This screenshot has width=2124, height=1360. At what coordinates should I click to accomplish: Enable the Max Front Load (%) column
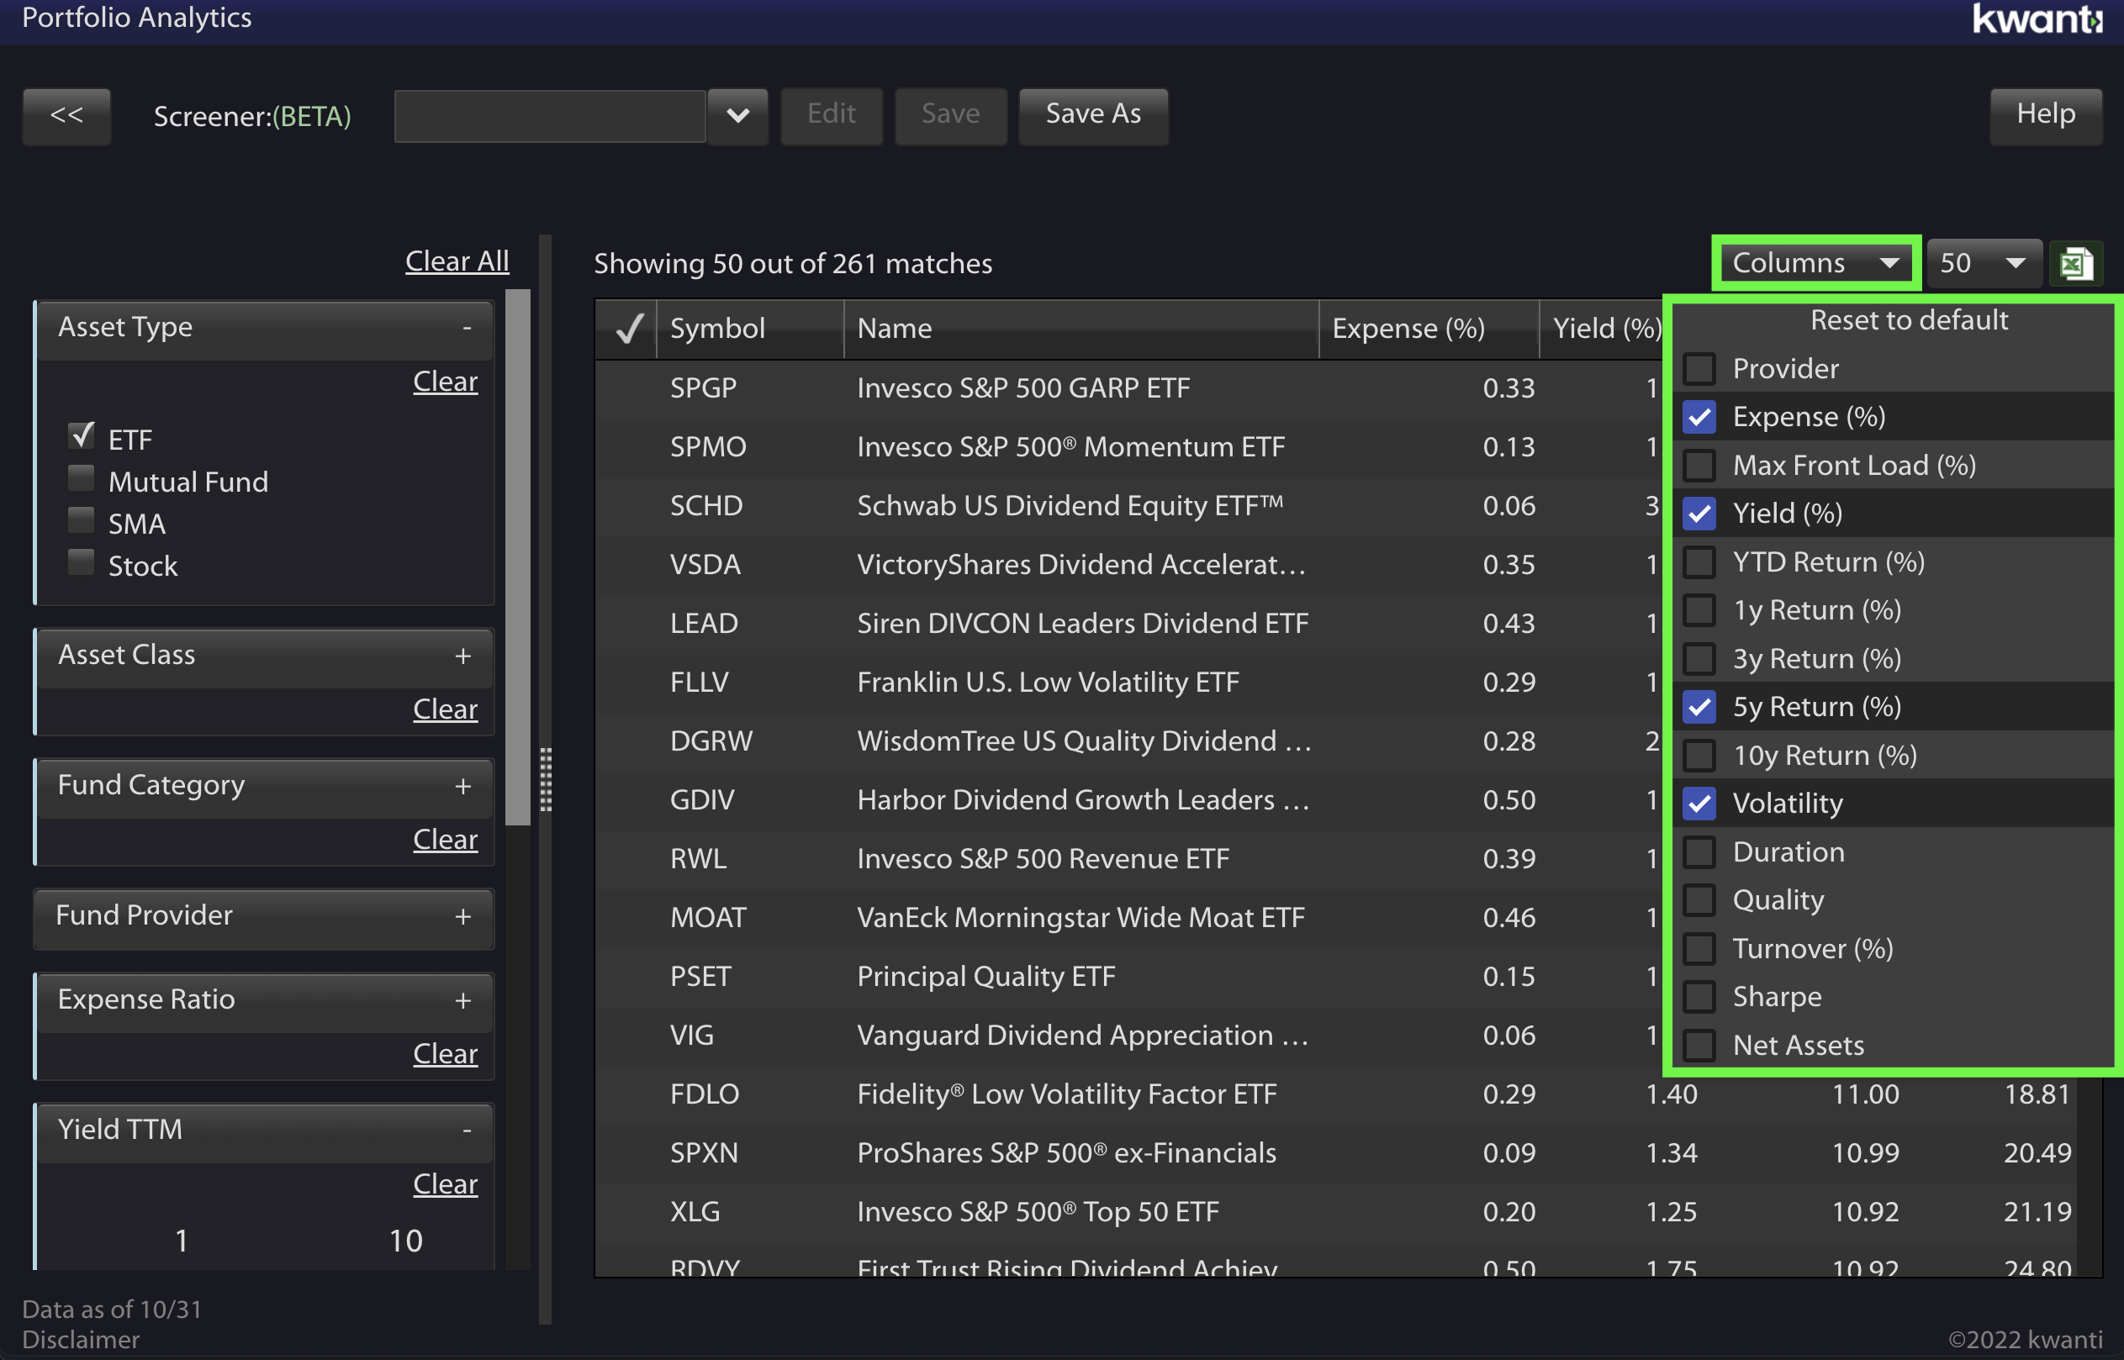point(1699,466)
